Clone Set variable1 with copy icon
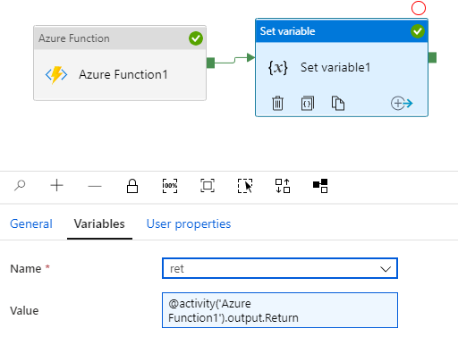Image resolution: width=458 pixels, height=337 pixels. click(x=338, y=103)
